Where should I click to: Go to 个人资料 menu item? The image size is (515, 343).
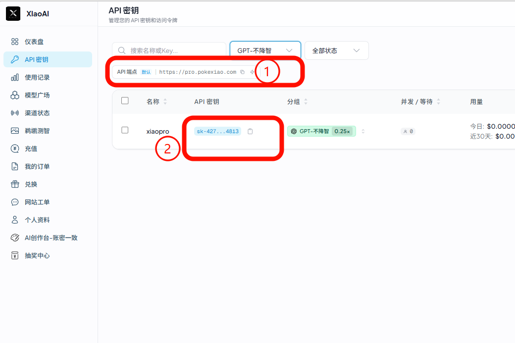tap(48, 220)
